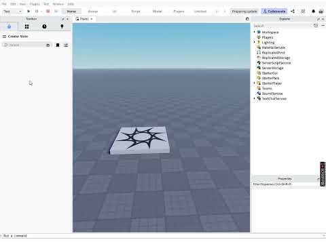The width and height of the screenshot is (326, 244).
Task: Open the Window menu
Action: 58,4
